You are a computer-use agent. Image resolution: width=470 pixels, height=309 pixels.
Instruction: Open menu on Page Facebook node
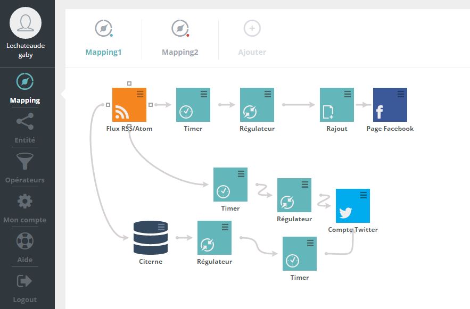click(401, 94)
